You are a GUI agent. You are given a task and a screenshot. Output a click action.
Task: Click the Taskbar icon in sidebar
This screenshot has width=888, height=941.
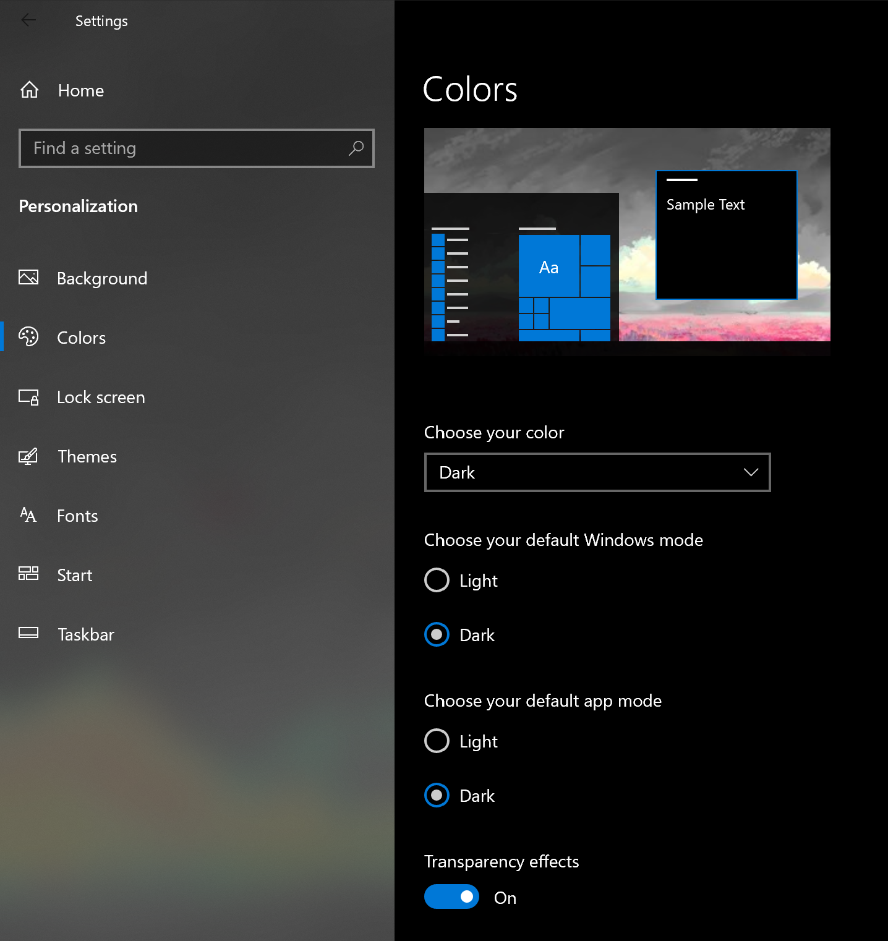(x=28, y=632)
